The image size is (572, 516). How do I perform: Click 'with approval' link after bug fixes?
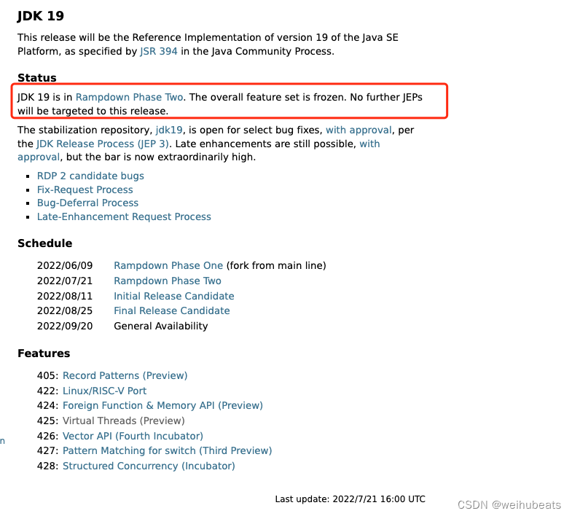359,130
